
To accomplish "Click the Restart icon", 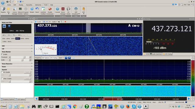I will point(32,10).
